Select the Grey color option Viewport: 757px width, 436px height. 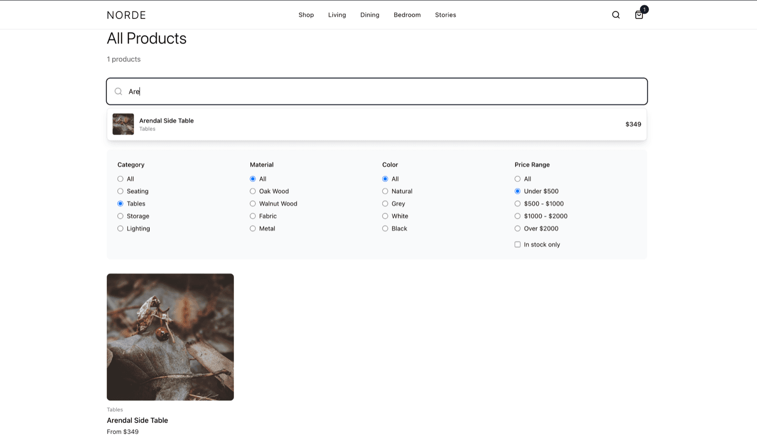point(385,203)
